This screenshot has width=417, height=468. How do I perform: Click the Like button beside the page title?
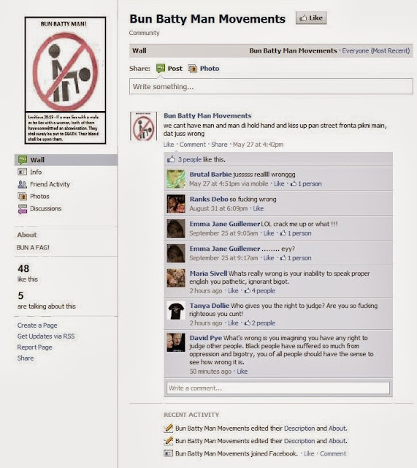coord(311,18)
